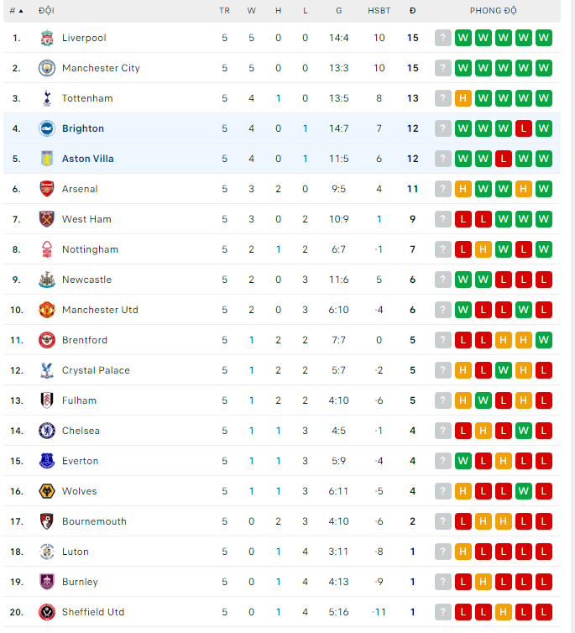Click the Manchester City club crest
575x633 pixels.
coord(47,68)
